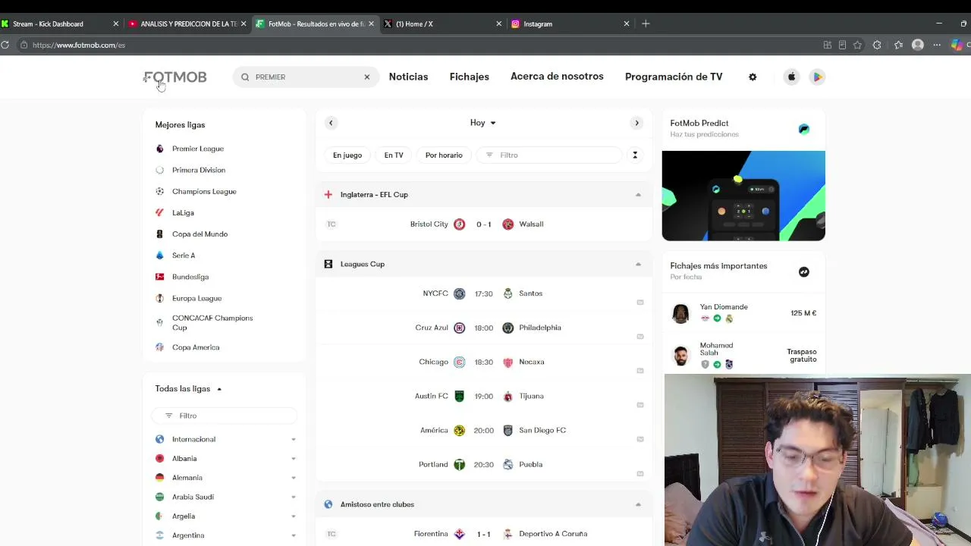
Task: Expand the Alemania leagues
Action: 294,478
